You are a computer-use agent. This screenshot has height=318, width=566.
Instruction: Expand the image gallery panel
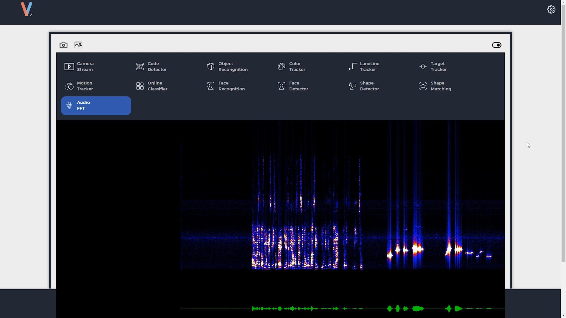(78, 45)
